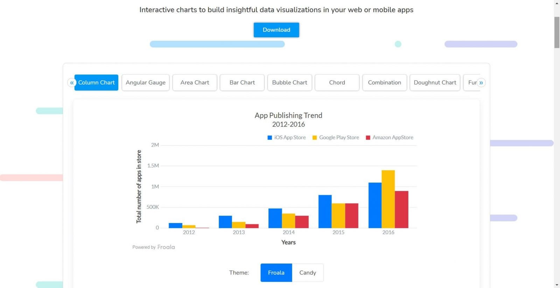The height and width of the screenshot is (288, 560).
Task: Show the Bar Chart tab
Action: tap(242, 83)
